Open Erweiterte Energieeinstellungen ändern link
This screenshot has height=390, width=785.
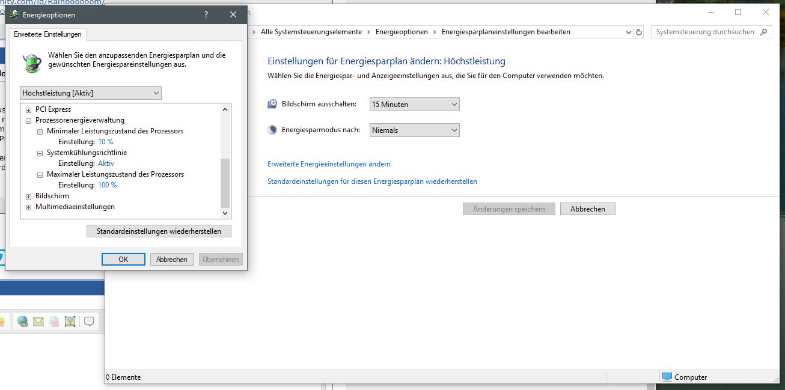(329, 164)
